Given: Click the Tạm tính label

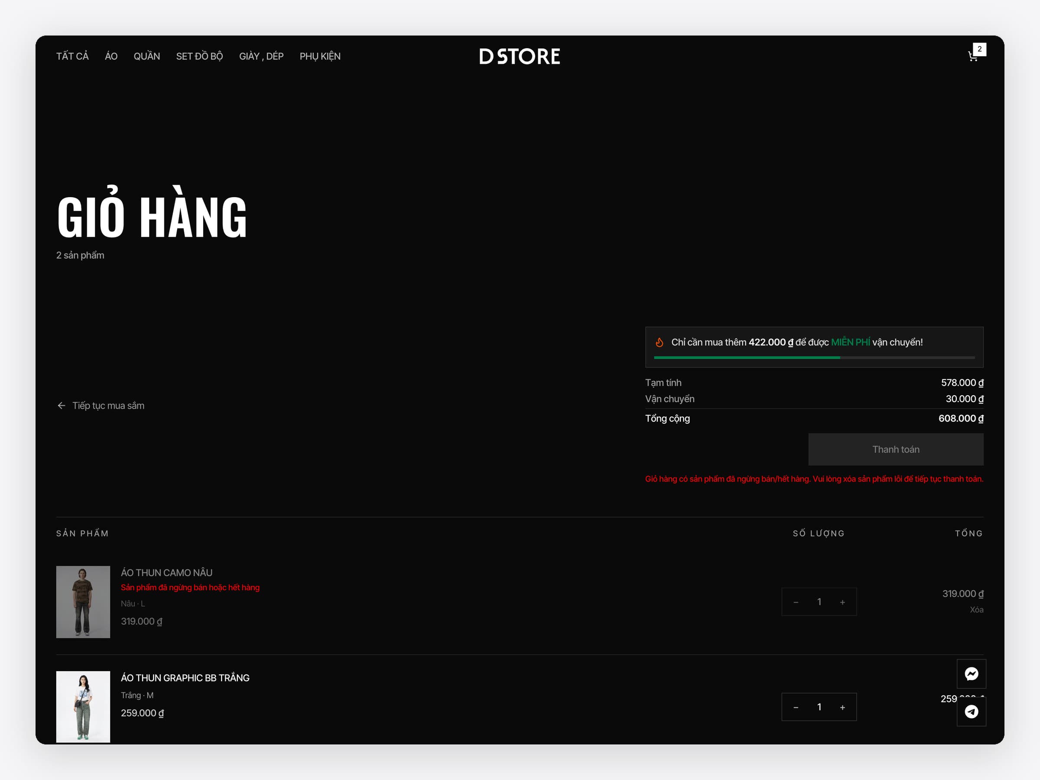Looking at the screenshot, I should click(663, 383).
